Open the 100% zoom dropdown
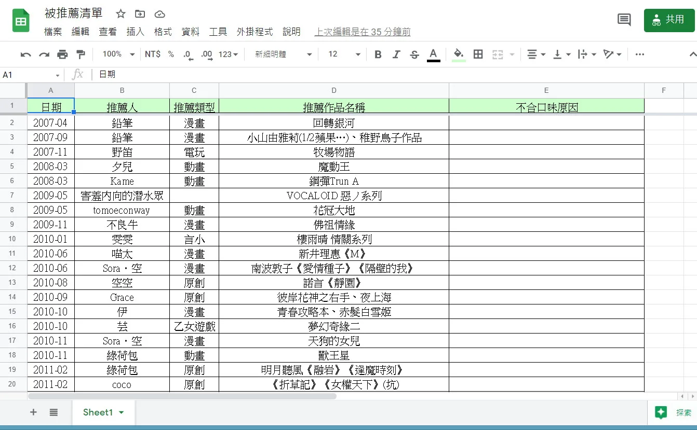 point(118,54)
